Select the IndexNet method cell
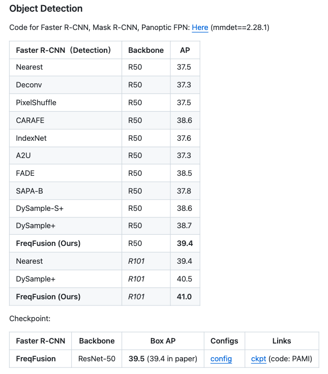Screen dimensions: 328x374 pos(31,138)
